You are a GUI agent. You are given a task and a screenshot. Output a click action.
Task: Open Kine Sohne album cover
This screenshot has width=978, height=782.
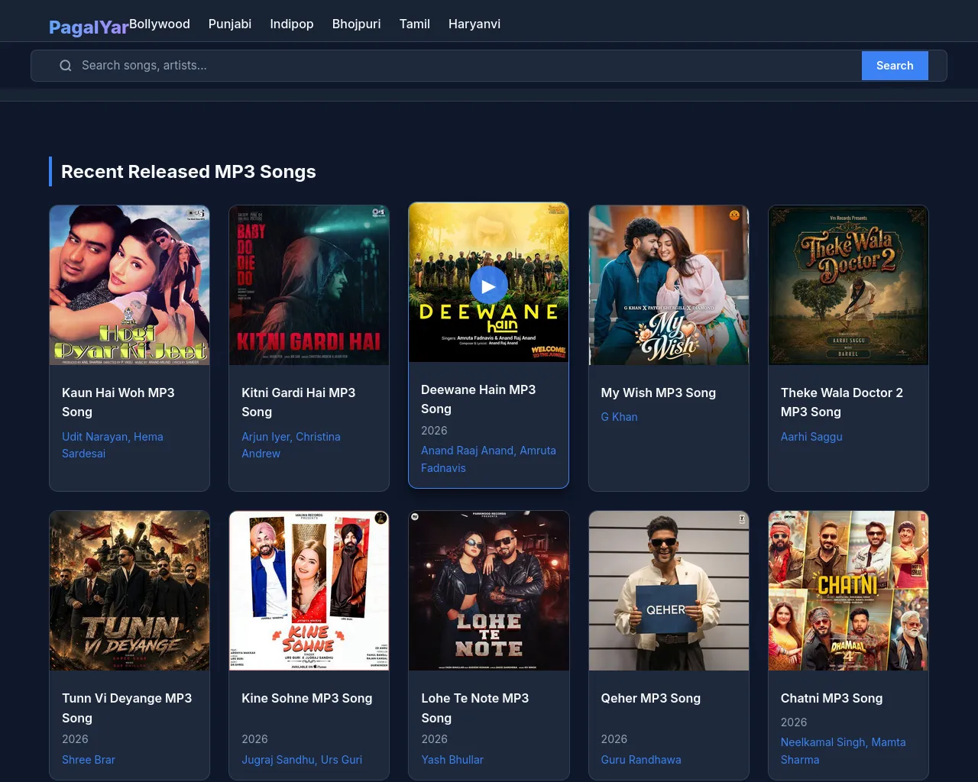309,590
